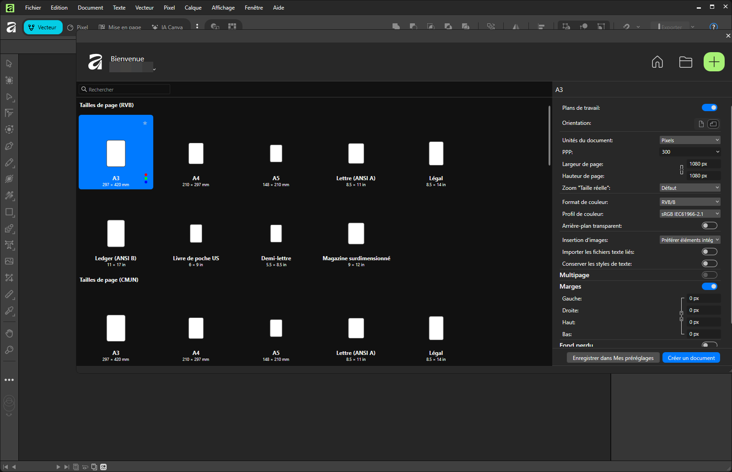Select the Zoom magnifier tool
Screen dimensions: 732x472
(9, 350)
